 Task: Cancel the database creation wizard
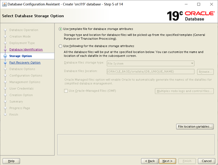click(x=207, y=161)
